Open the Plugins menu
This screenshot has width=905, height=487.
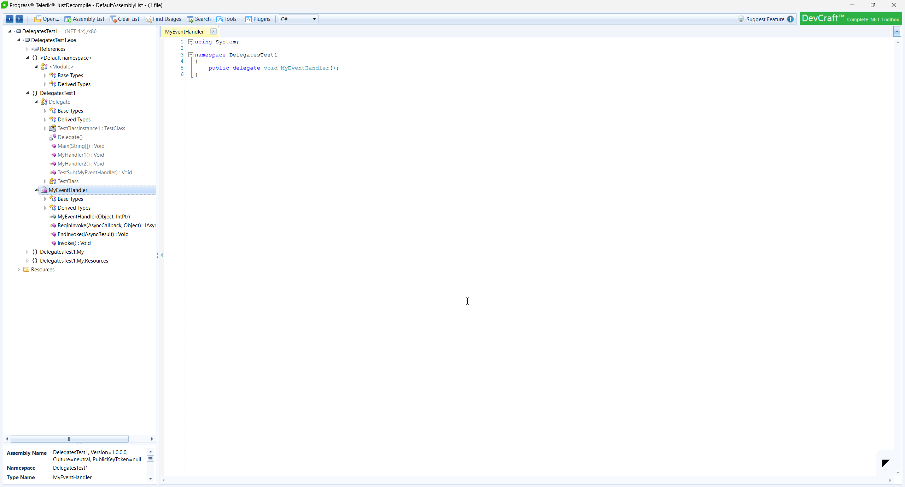pyautogui.click(x=258, y=19)
